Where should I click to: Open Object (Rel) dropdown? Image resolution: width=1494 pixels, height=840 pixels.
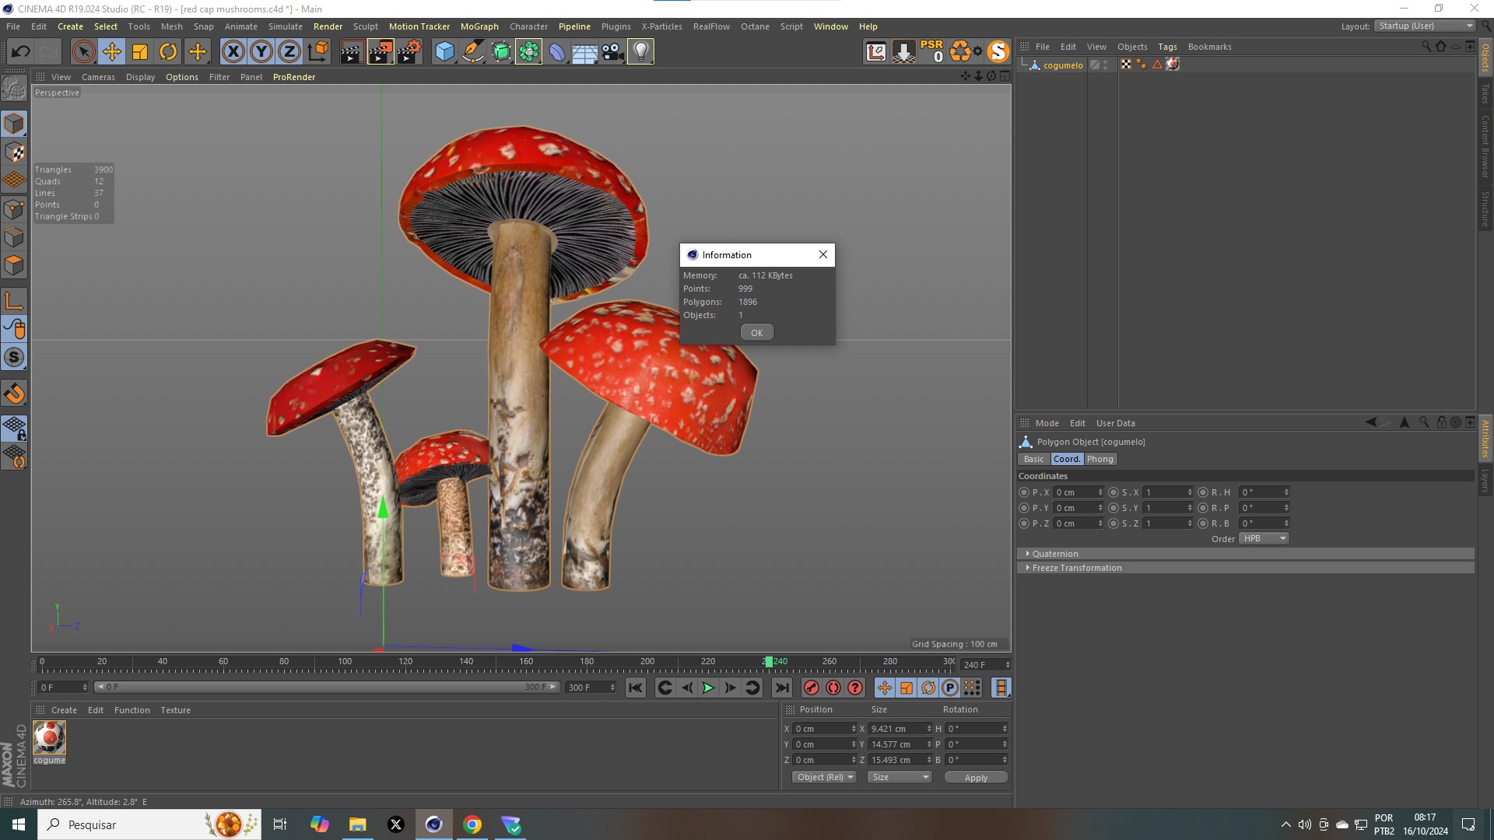[825, 777]
